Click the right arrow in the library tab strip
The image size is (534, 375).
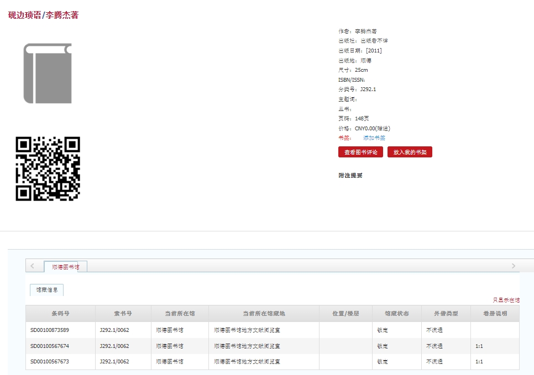coord(514,266)
